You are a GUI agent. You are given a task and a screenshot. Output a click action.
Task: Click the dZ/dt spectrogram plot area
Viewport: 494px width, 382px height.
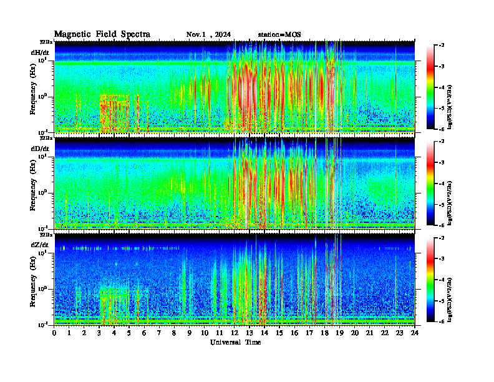point(235,280)
